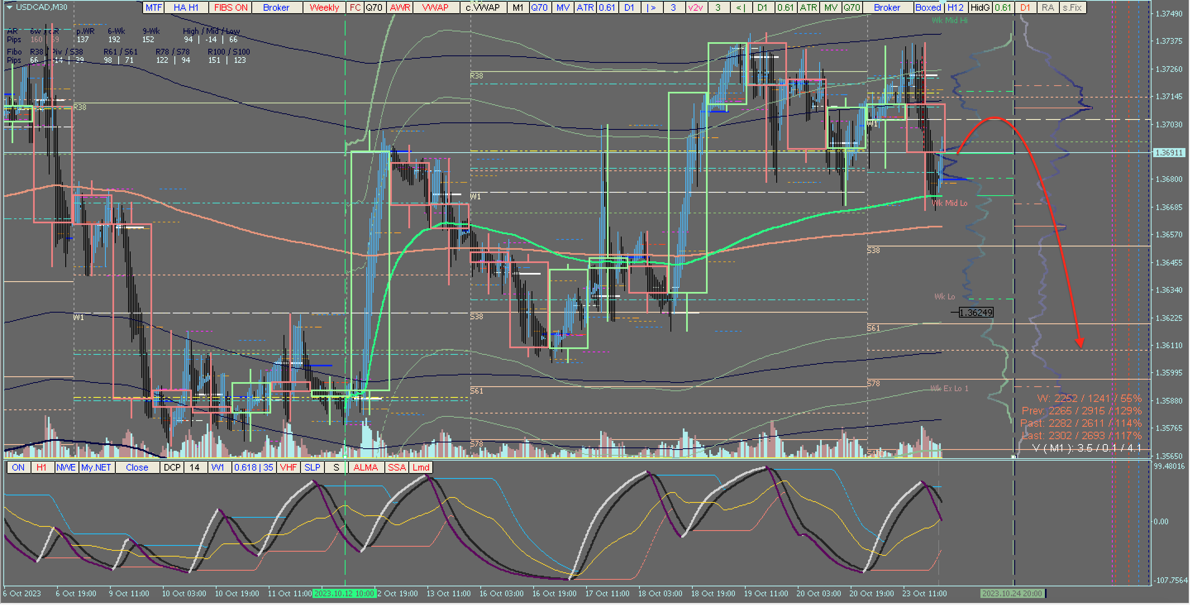
Task: Click the My.NET button
Action: tap(96, 468)
